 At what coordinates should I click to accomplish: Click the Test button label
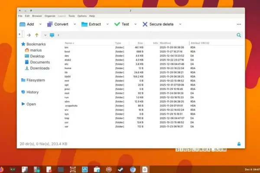[125, 24]
